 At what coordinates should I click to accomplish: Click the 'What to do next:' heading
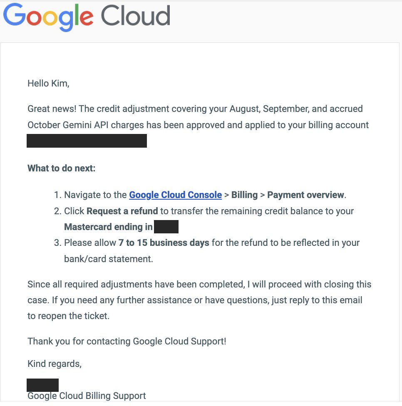tap(62, 168)
